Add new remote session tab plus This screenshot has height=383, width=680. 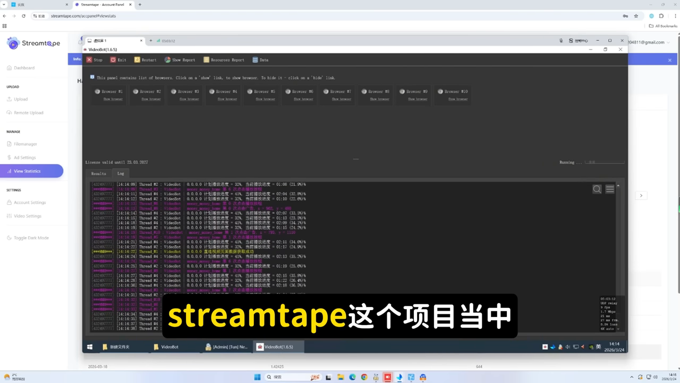tap(150, 40)
